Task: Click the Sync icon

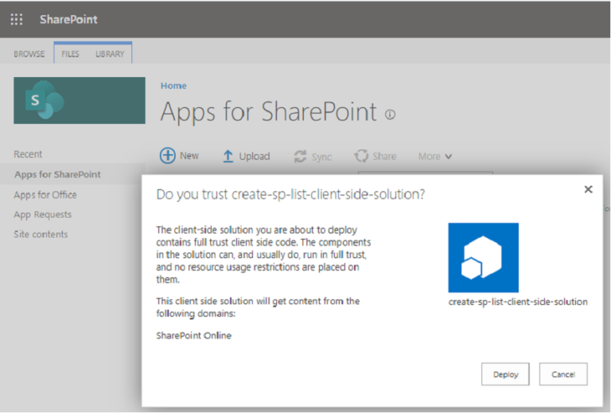Action: tap(301, 156)
